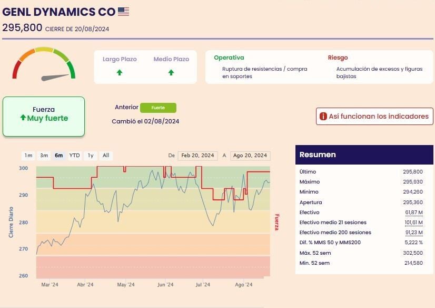Select the 3m chart range

coord(44,156)
